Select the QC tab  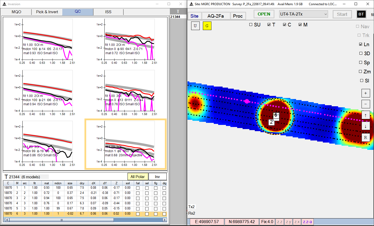(78, 12)
